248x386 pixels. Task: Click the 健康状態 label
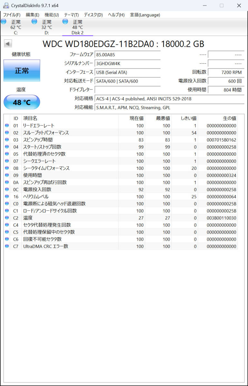21,54
